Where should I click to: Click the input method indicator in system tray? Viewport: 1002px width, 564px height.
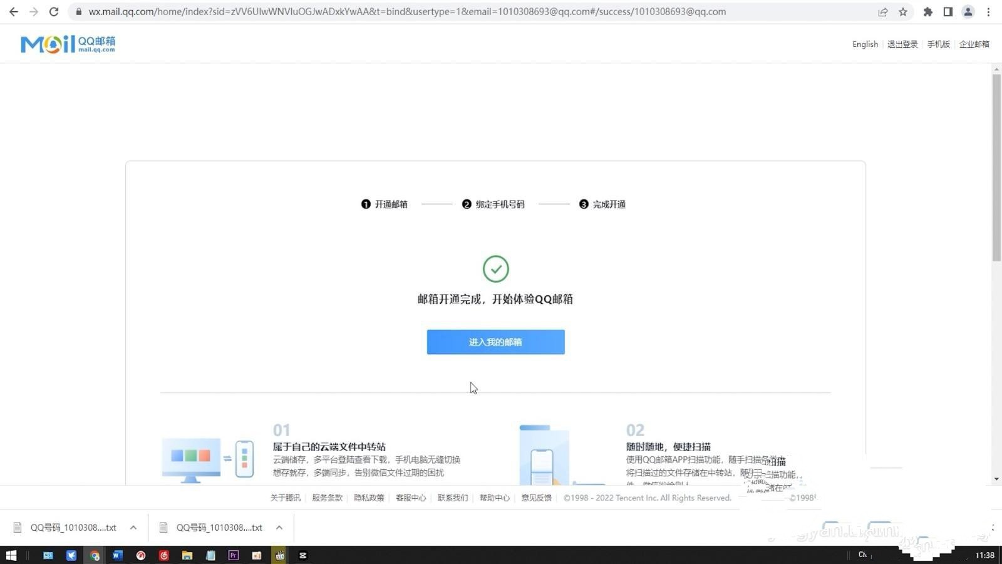click(x=863, y=555)
